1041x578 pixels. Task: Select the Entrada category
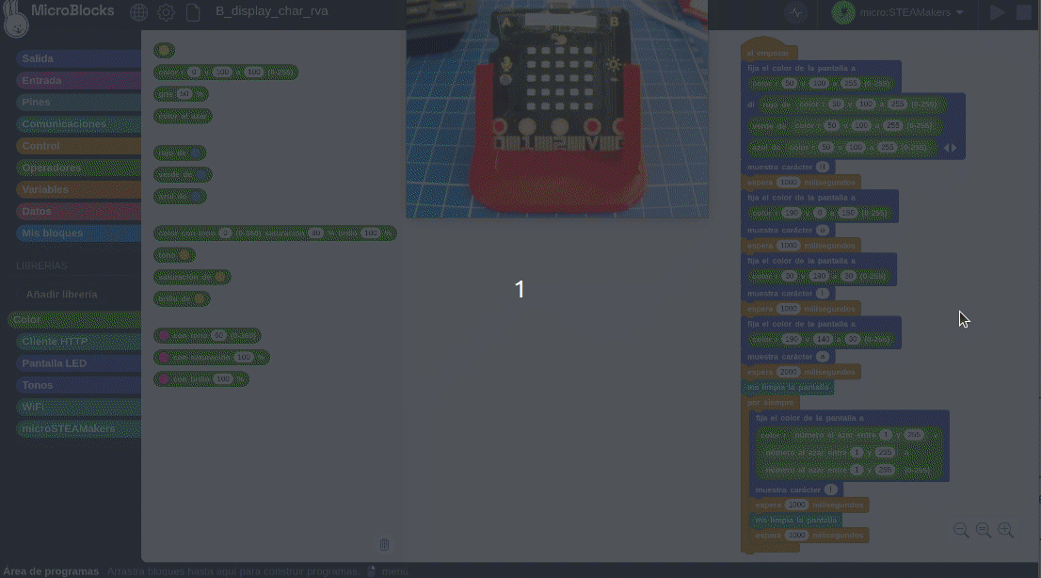point(78,80)
